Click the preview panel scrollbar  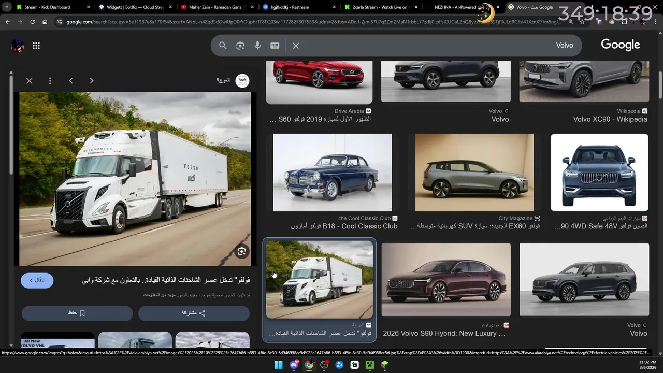click(11, 124)
